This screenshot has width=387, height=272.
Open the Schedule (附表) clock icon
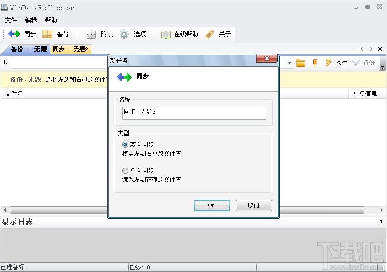(x=91, y=34)
